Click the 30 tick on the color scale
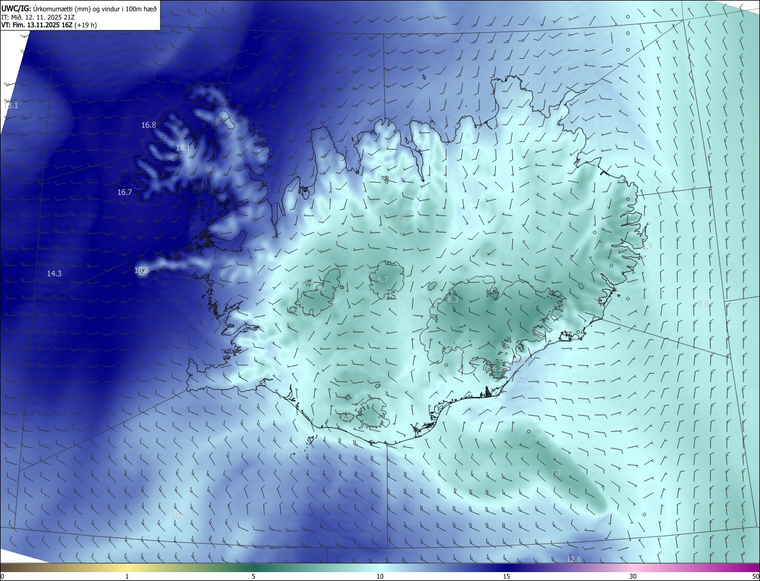 (633, 576)
